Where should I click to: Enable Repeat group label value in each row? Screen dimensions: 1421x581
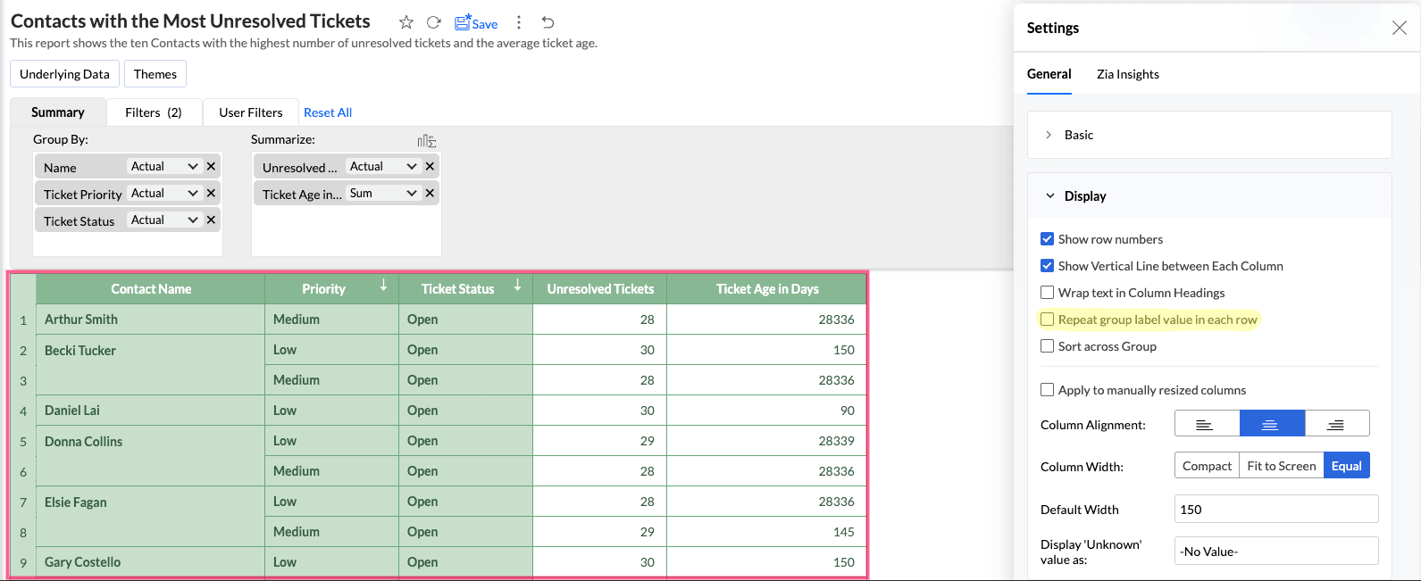tap(1047, 320)
